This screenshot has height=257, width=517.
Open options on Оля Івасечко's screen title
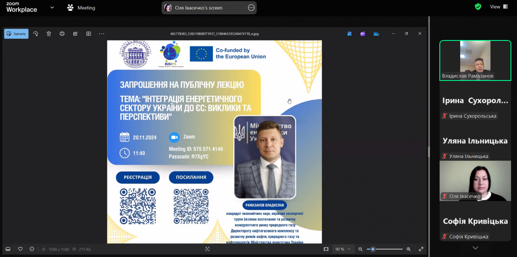[x=251, y=7]
